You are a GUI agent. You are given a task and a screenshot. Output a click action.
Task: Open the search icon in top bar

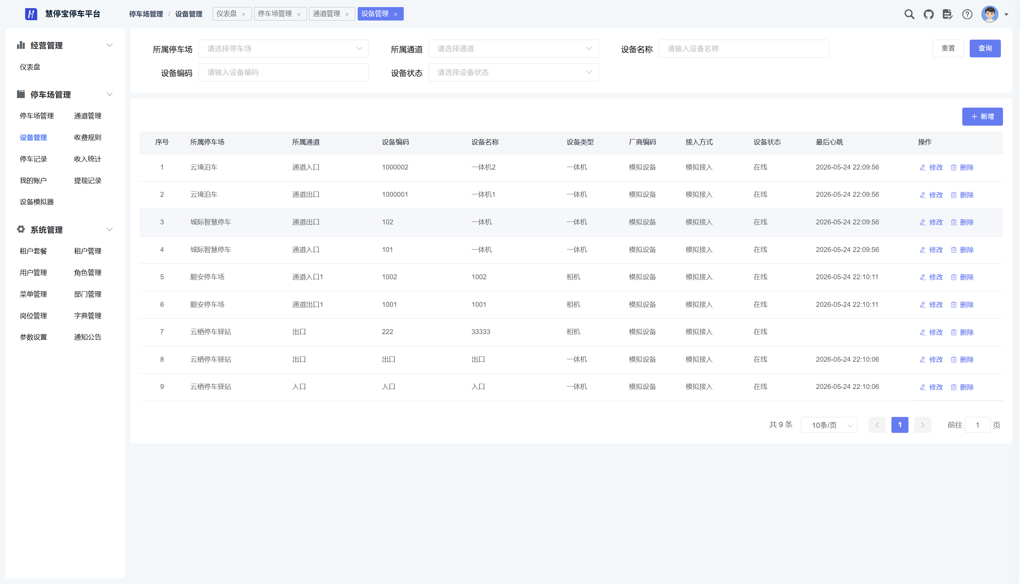pos(909,15)
